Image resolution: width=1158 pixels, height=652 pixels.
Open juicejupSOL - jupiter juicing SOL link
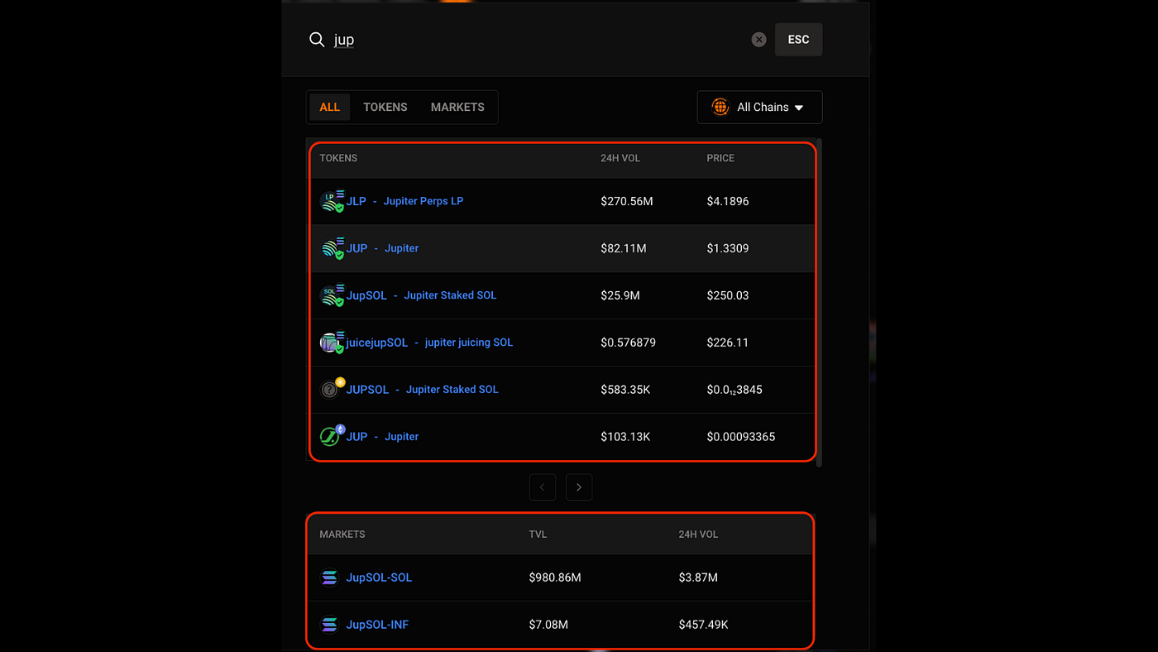429,343
